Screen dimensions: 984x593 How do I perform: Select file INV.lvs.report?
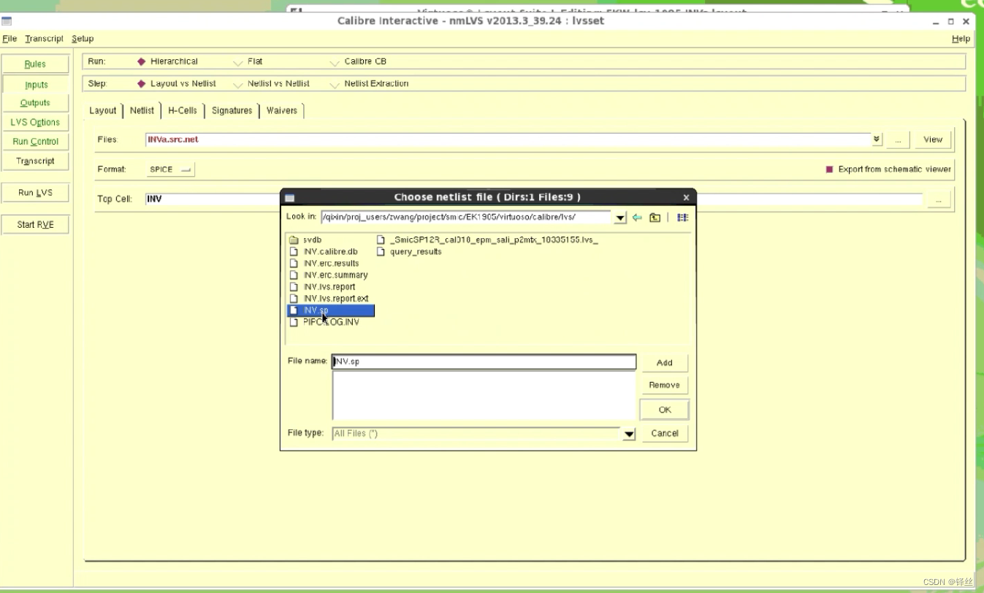pos(322,286)
